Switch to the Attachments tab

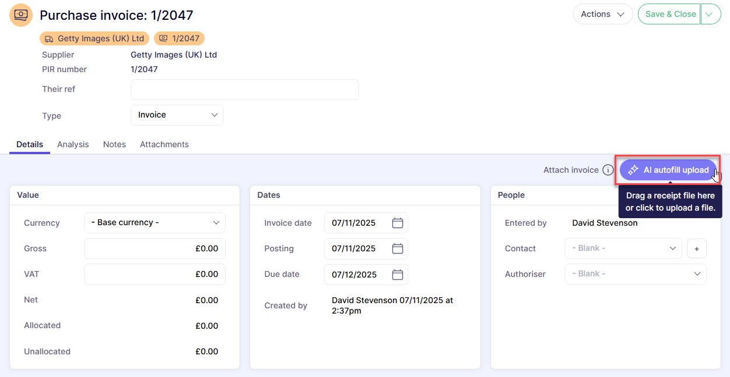coord(164,144)
